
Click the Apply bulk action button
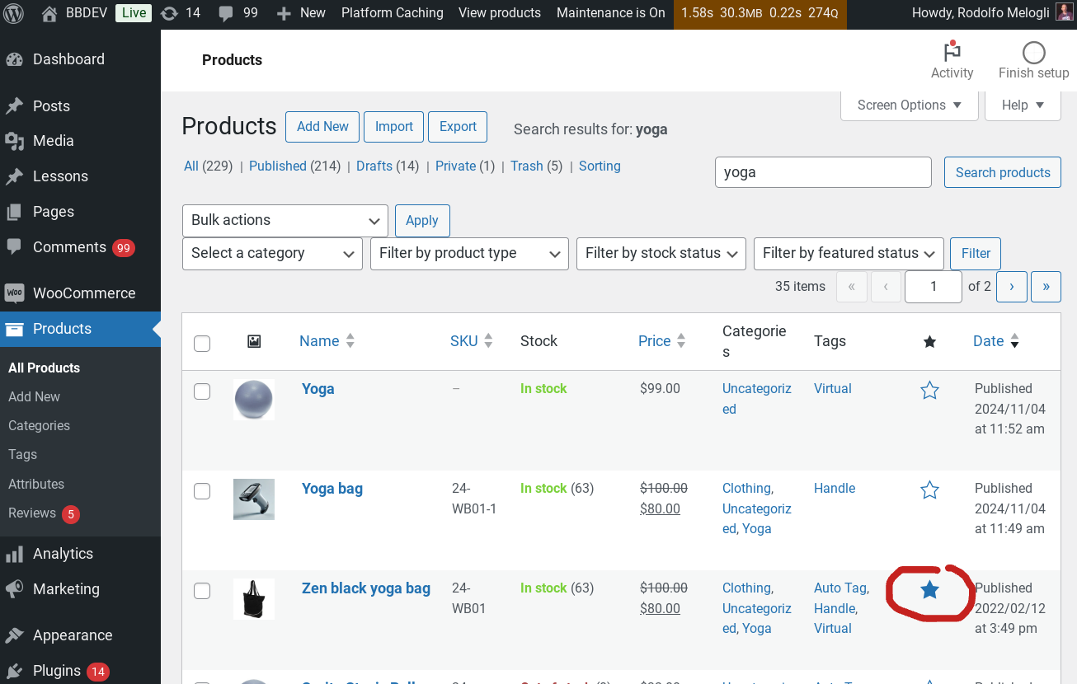(422, 220)
